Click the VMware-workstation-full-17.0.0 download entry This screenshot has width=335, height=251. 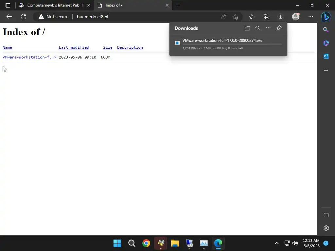click(x=228, y=44)
